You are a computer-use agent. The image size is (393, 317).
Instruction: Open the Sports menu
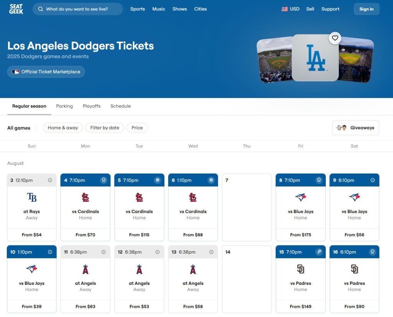click(137, 9)
